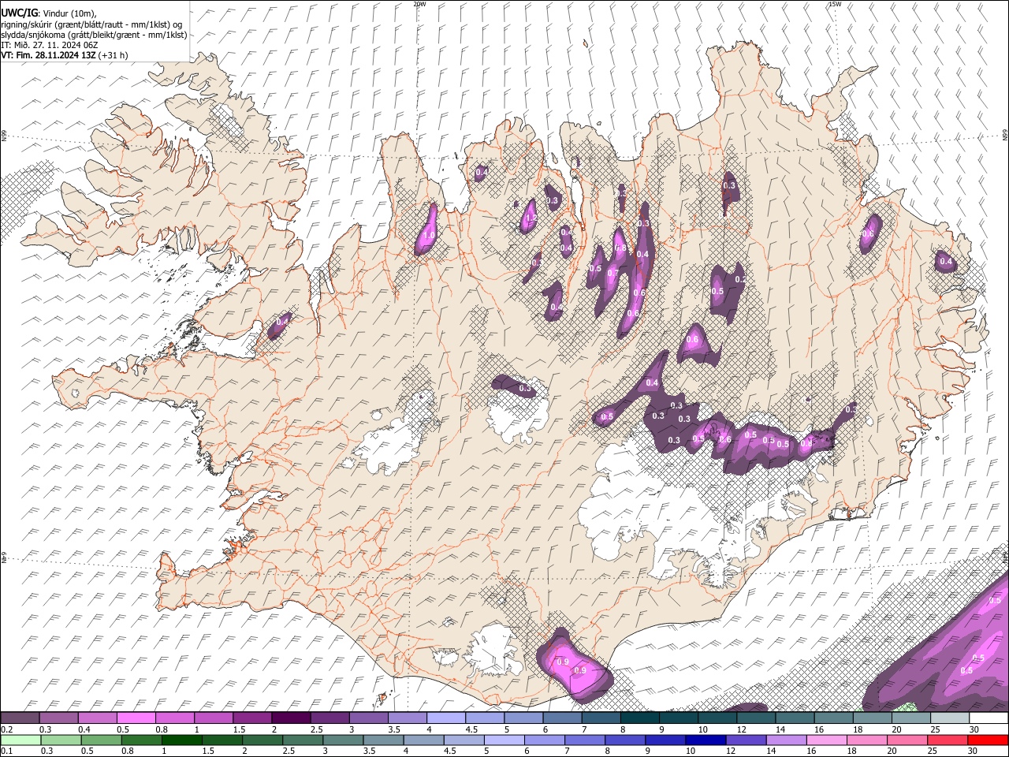This screenshot has width=1009, height=757.
Task: Click the westernmost 0.4 snowfall patch
Action: click(x=281, y=323)
